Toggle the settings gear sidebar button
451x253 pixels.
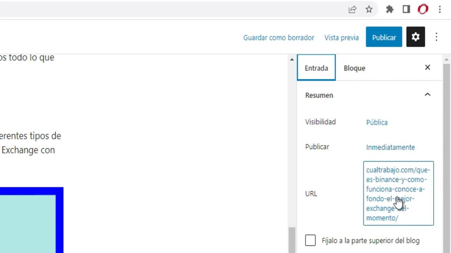point(416,37)
